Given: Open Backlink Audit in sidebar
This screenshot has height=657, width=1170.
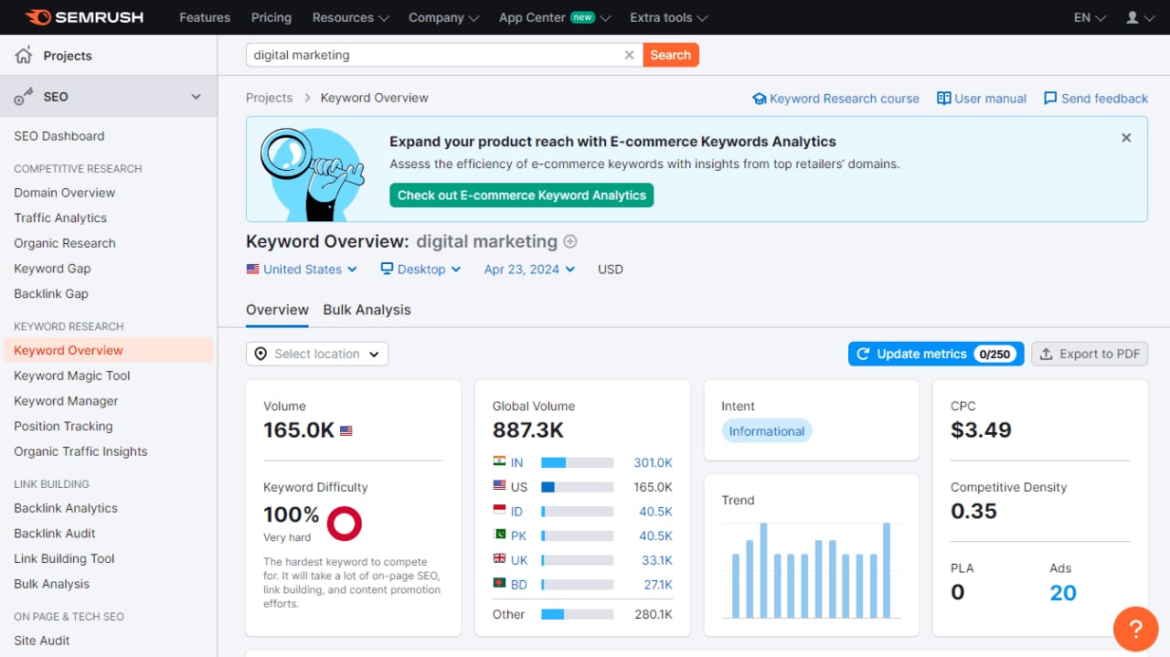Looking at the screenshot, I should pyautogui.click(x=55, y=534).
